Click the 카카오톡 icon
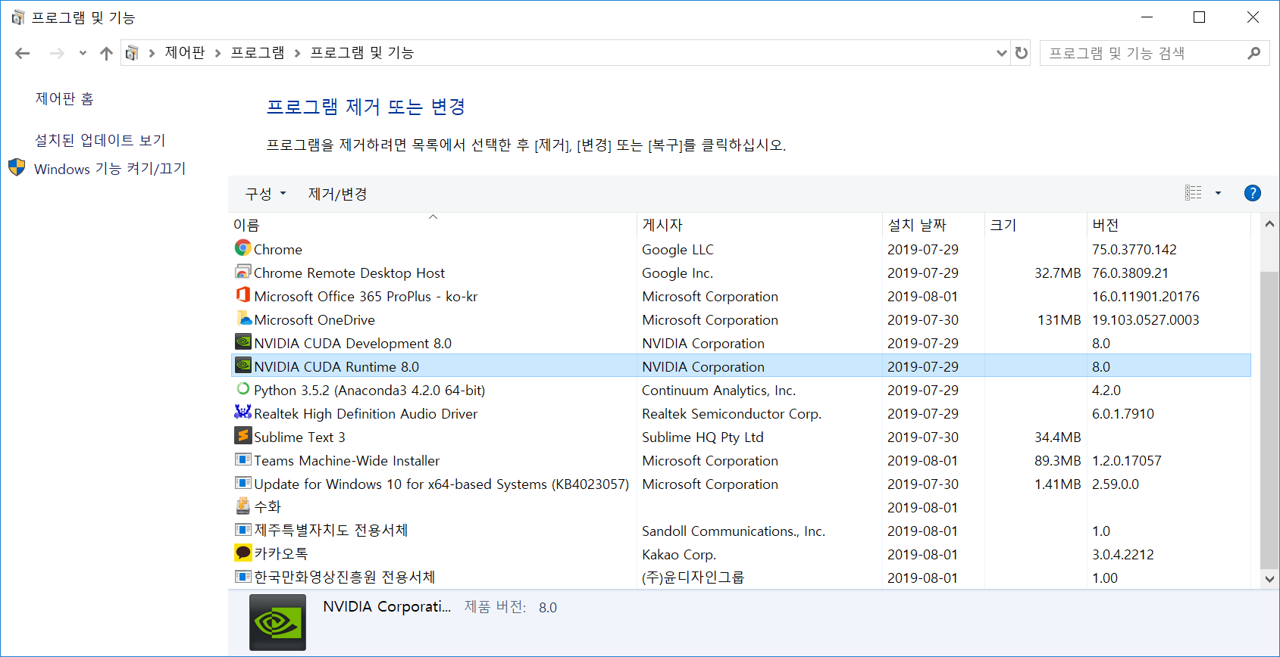The image size is (1280, 657). (x=243, y=553)
